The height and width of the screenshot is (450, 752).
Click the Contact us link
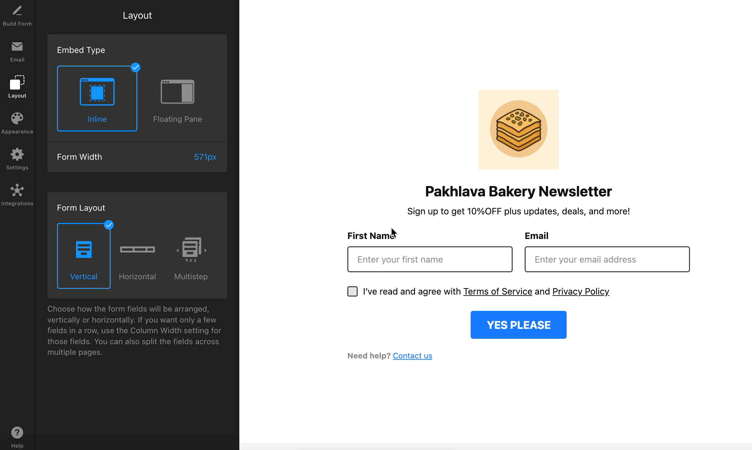point(412,356)
